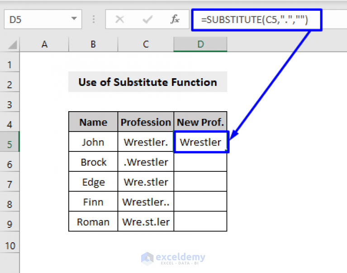Click the SUBSTITUTE formula in formula bar
This screenshot has width=347, height=273.
254,20
